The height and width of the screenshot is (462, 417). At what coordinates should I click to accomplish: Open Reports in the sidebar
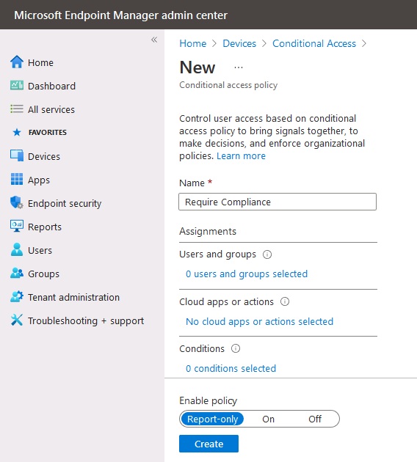coord(45,227)
